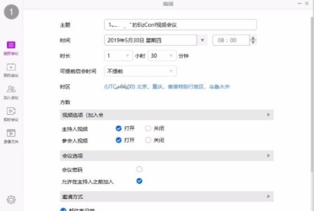Collapse the 会议选项 section header

pos(268,156)
